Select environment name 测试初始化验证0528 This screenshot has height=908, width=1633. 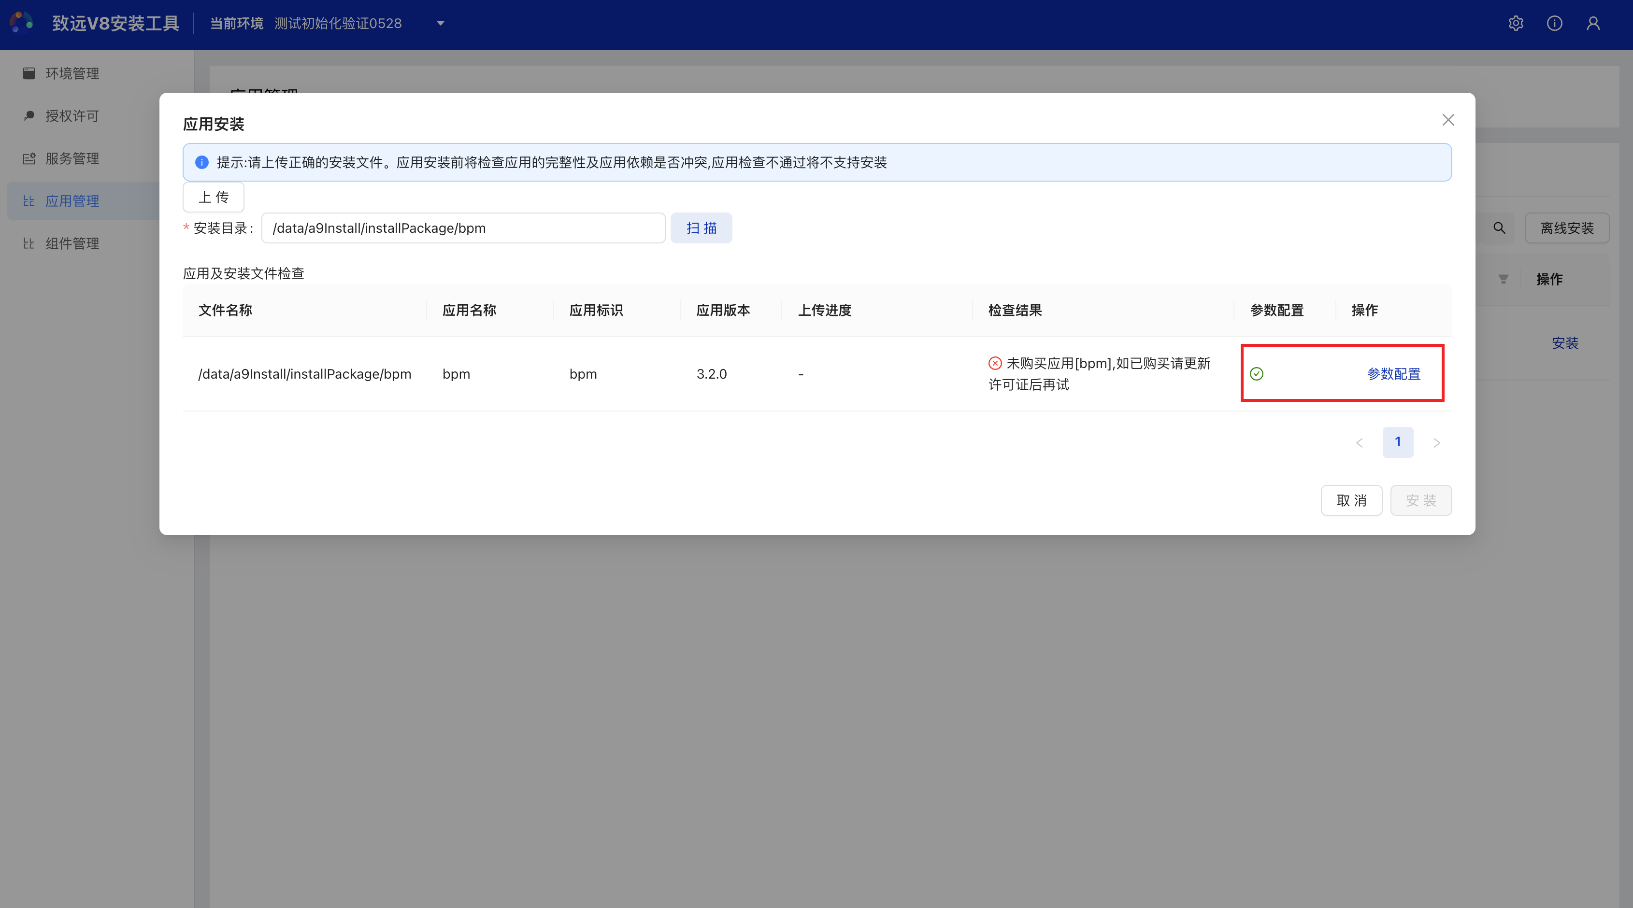point(338,24)
